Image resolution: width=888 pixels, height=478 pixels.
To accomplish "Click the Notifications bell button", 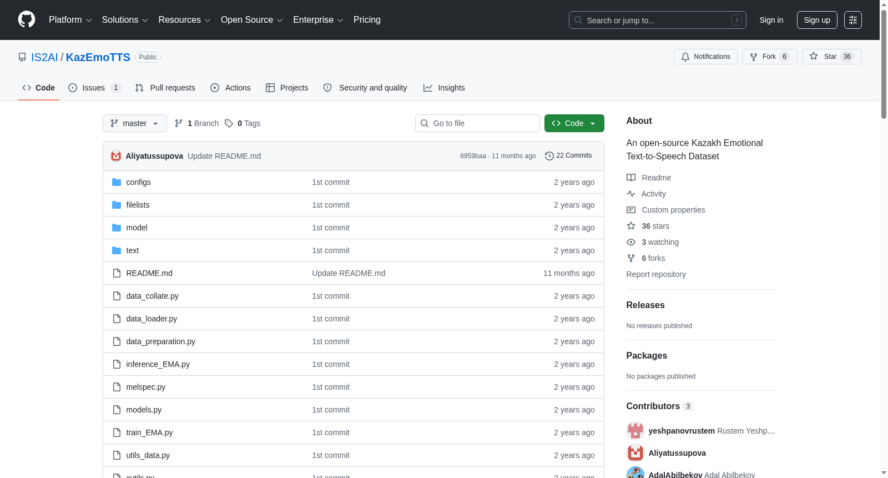I will [x=705, y=57].
